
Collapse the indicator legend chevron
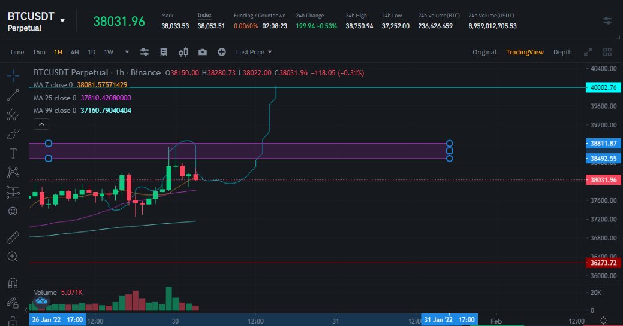pyautogui.click(x=41, y=124)
